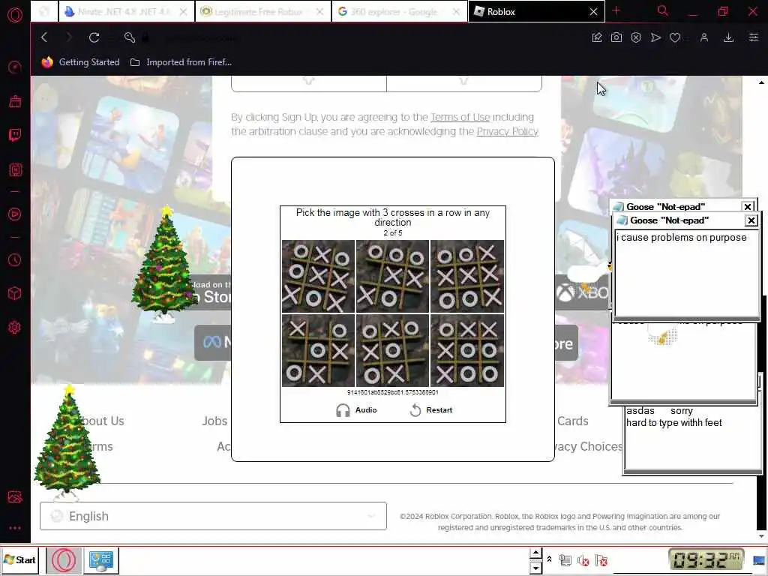Select Opera GX taskbar button
The height and width of the screenshot is (576, 768).
(x=64, y=561)
